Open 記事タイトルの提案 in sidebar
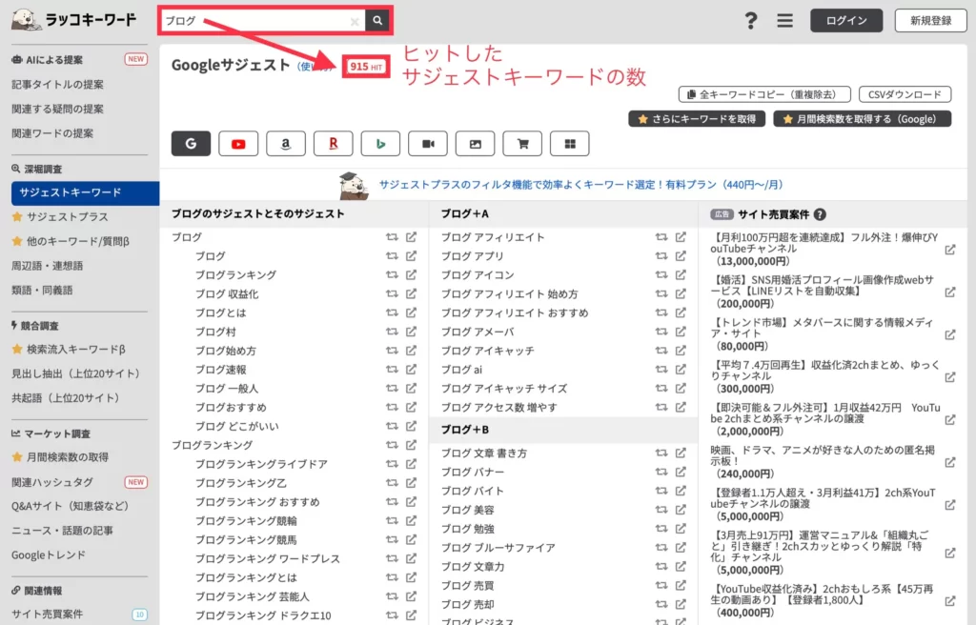The width and height of the screenshot is (976, 625). (58, 85)
